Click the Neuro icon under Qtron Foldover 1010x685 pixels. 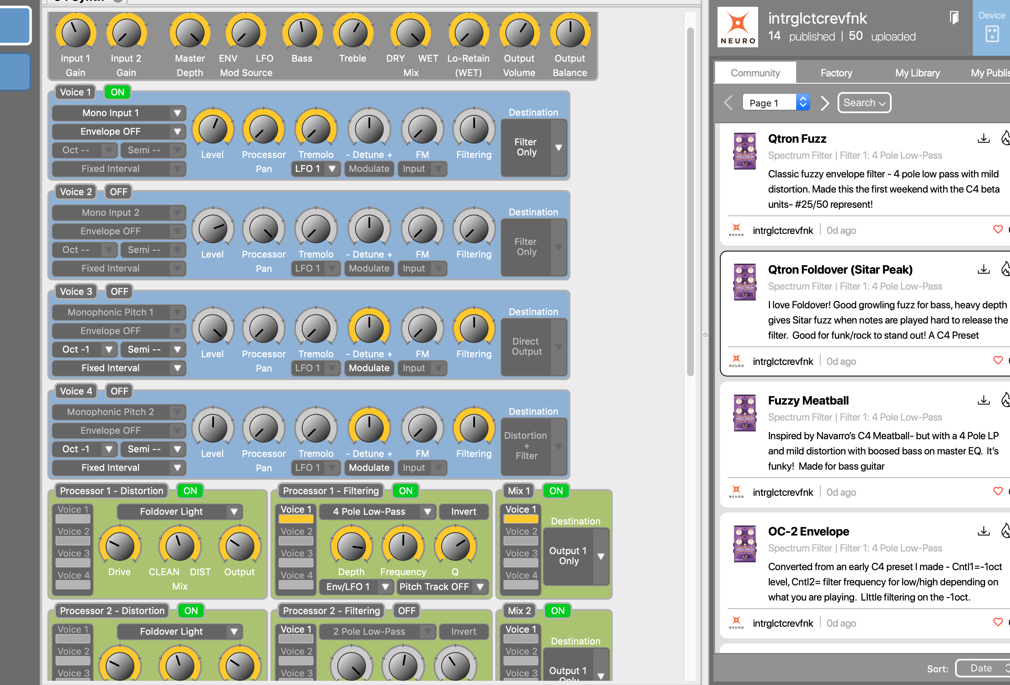(x=736, y=361)
